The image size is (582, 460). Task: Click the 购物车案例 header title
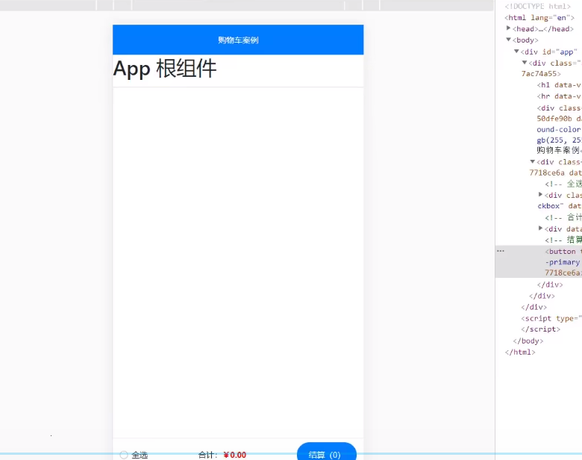(238, 40)
